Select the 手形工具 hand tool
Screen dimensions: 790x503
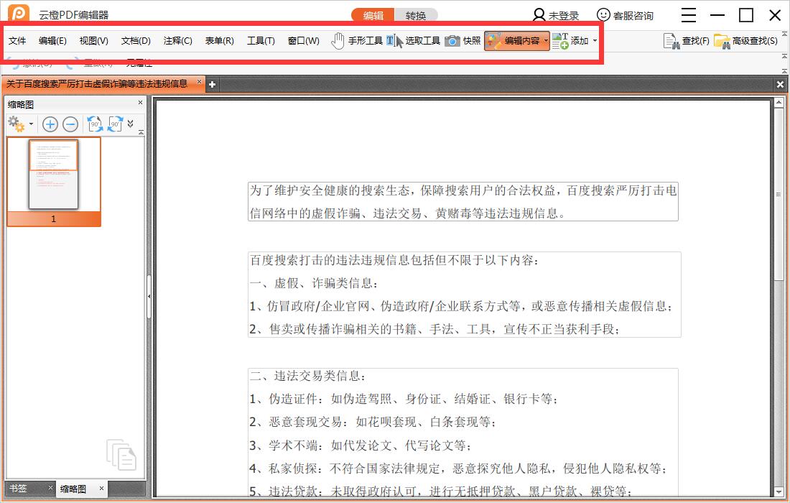[x=357, y=40]
